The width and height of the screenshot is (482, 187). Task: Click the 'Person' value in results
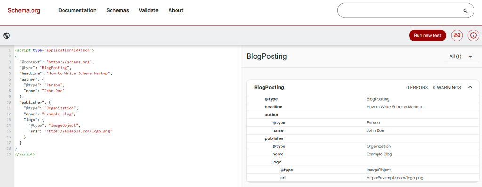tap(373, 123)
